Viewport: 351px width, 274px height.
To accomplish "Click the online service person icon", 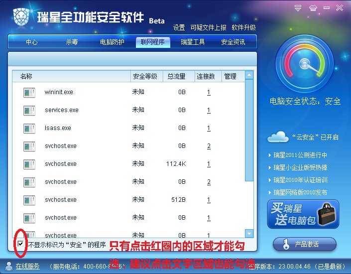I will (9, 266).
